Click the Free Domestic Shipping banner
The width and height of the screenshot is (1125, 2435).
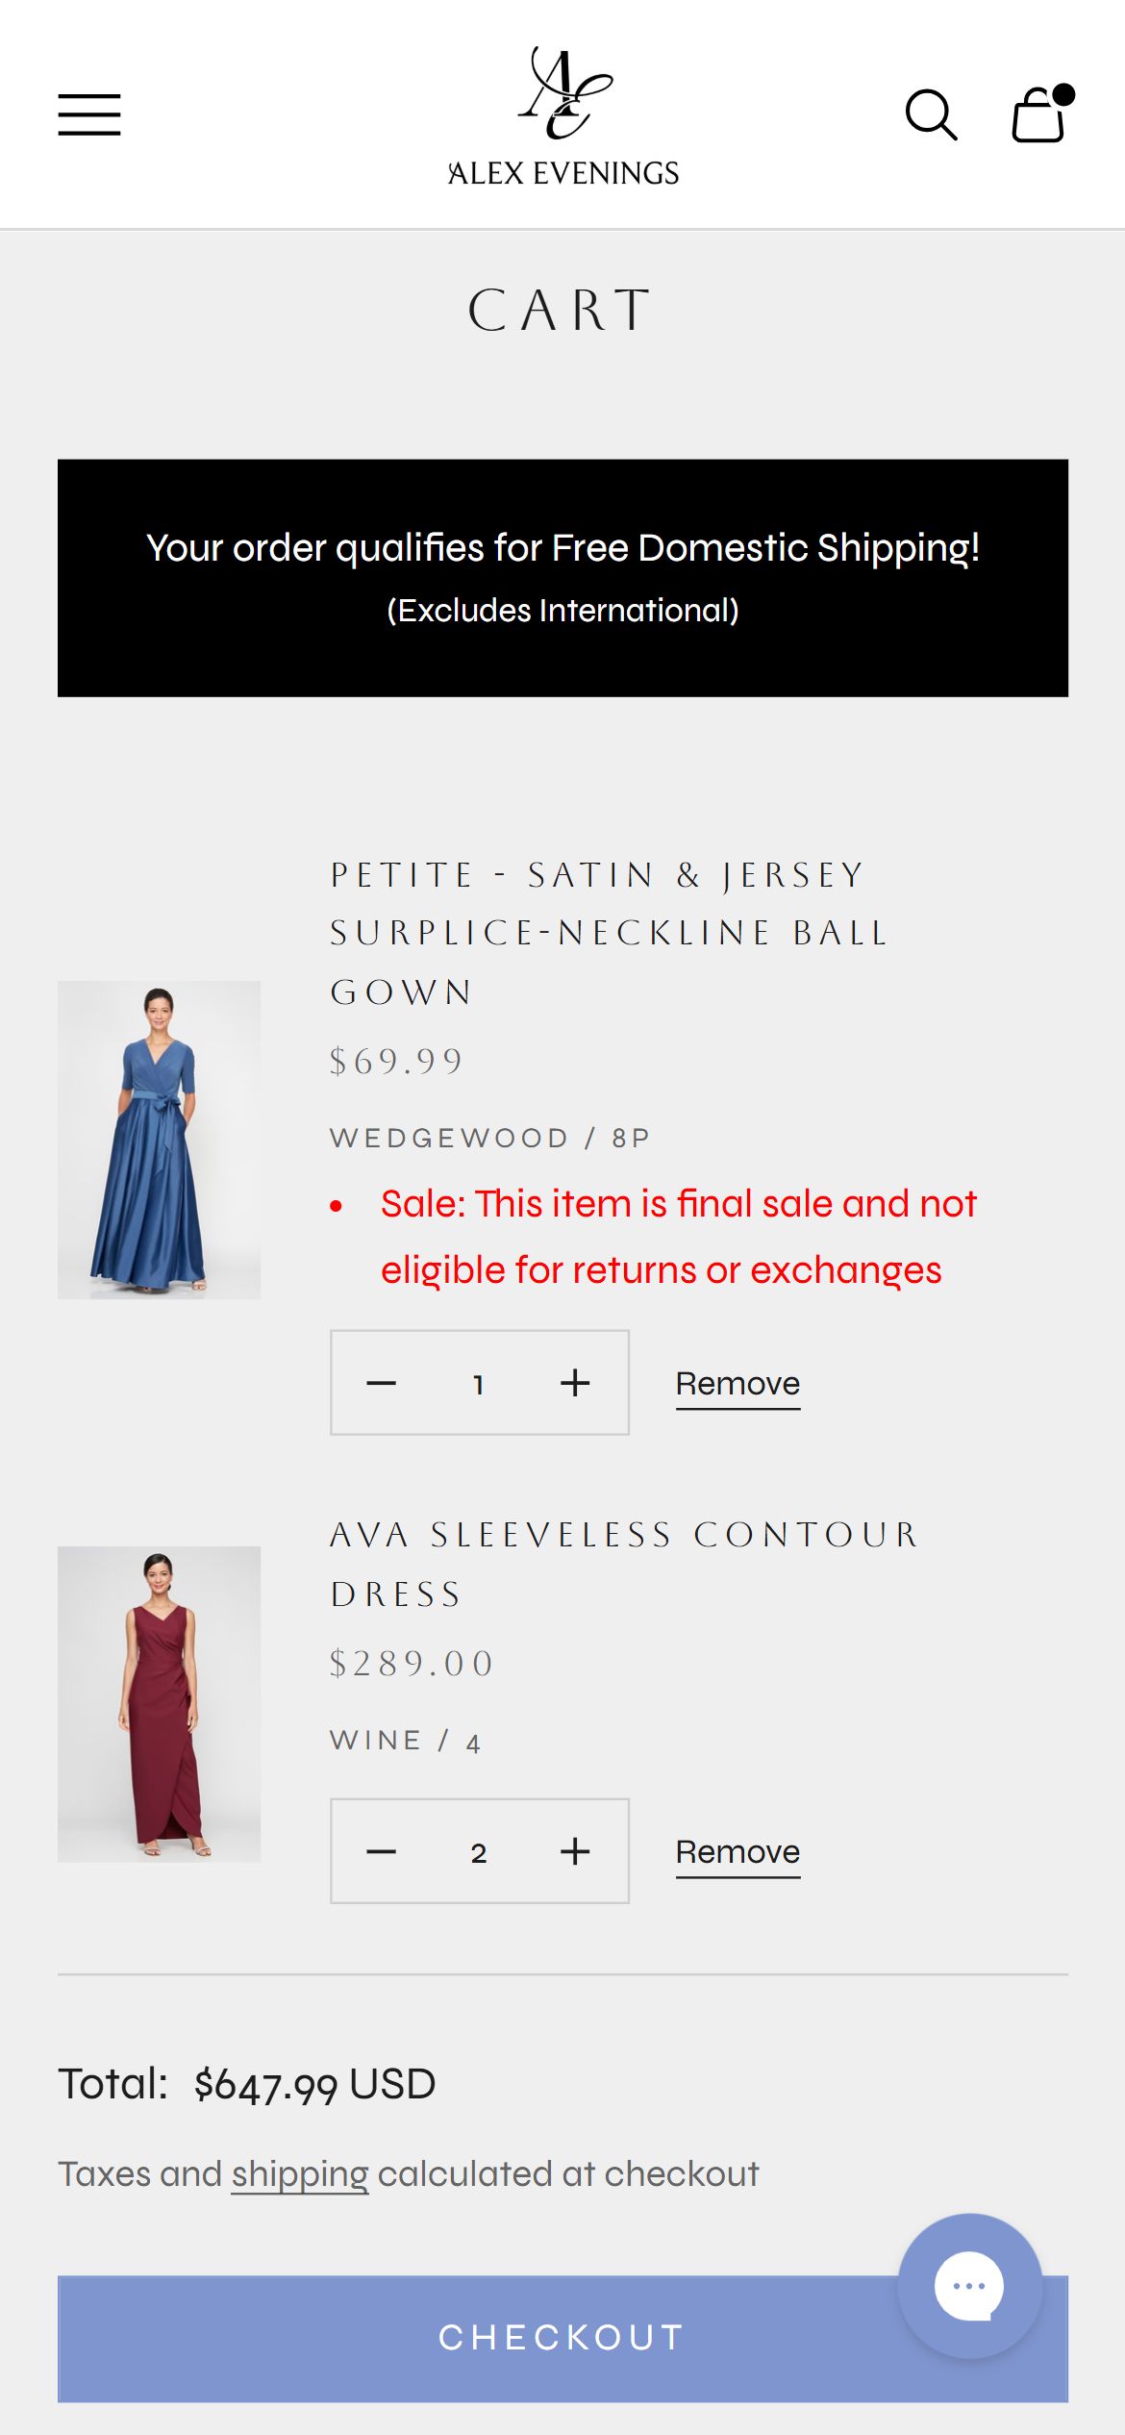pos(562,578)
